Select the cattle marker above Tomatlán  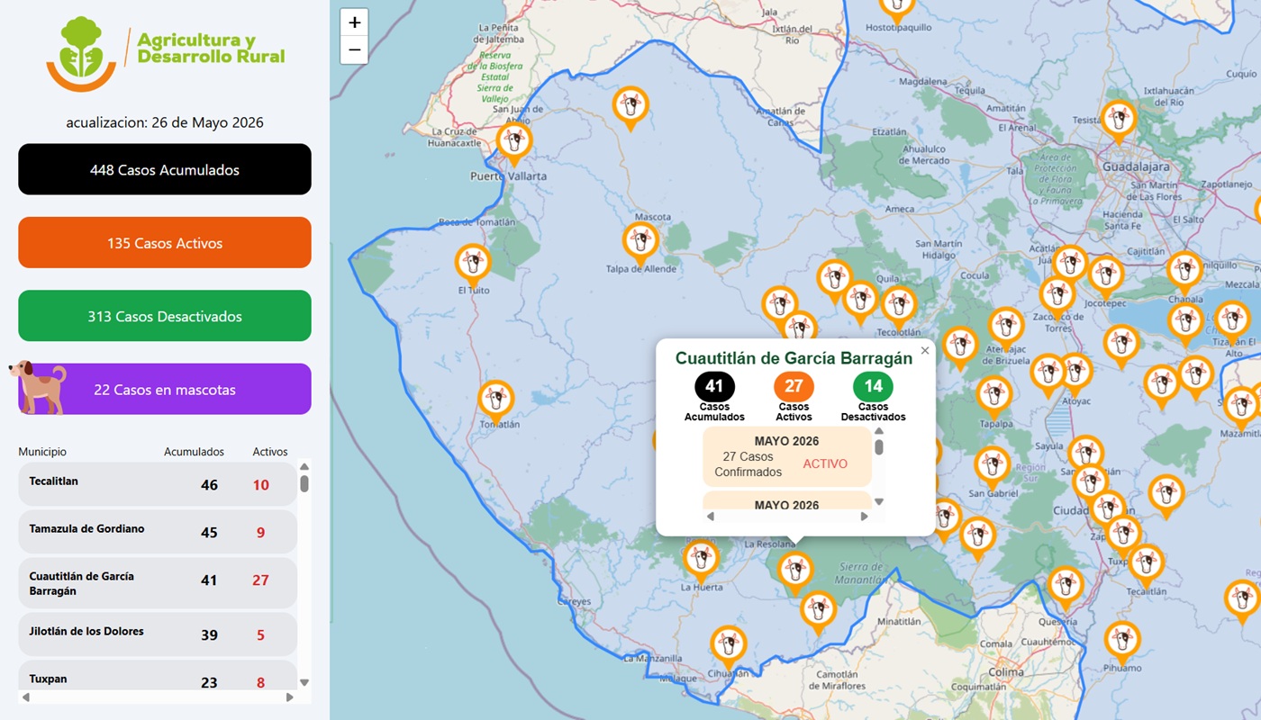(495, 401)
